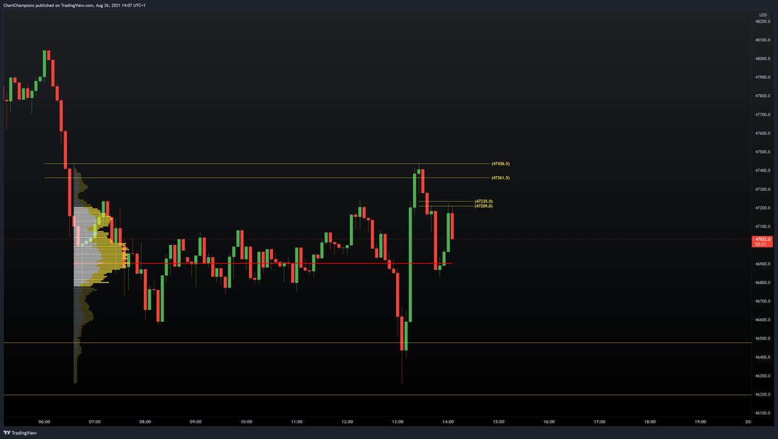Click the 47200.0 price axis label
Viewport: 778px width, 439px height.
pos(762,208)
